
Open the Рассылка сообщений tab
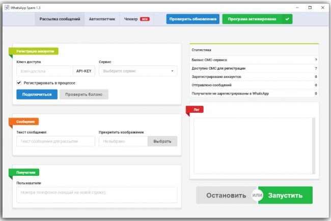point(60,19)
